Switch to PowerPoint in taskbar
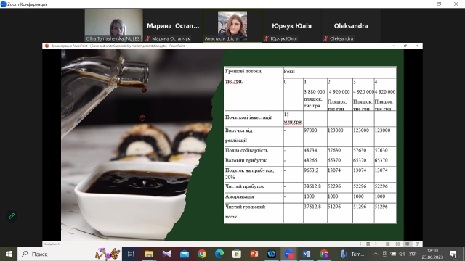Screen dimensions: 465x261 pos(254,254)
